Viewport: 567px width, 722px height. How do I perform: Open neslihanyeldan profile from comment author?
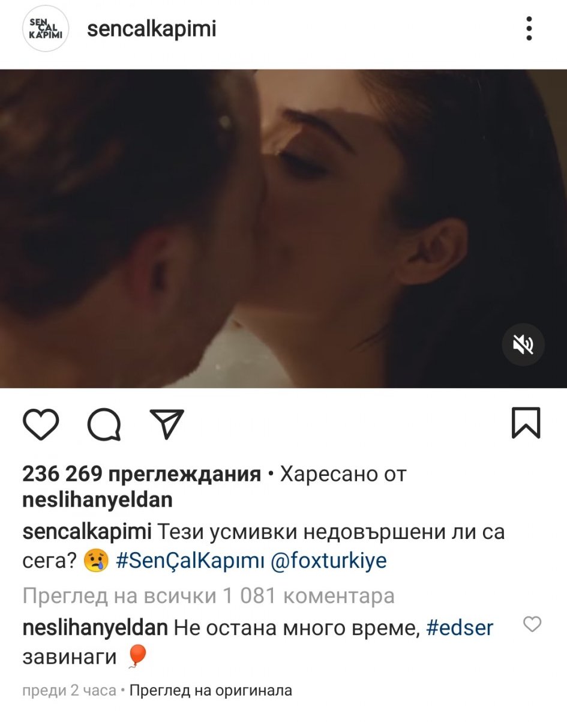click(x=95, y=628)
